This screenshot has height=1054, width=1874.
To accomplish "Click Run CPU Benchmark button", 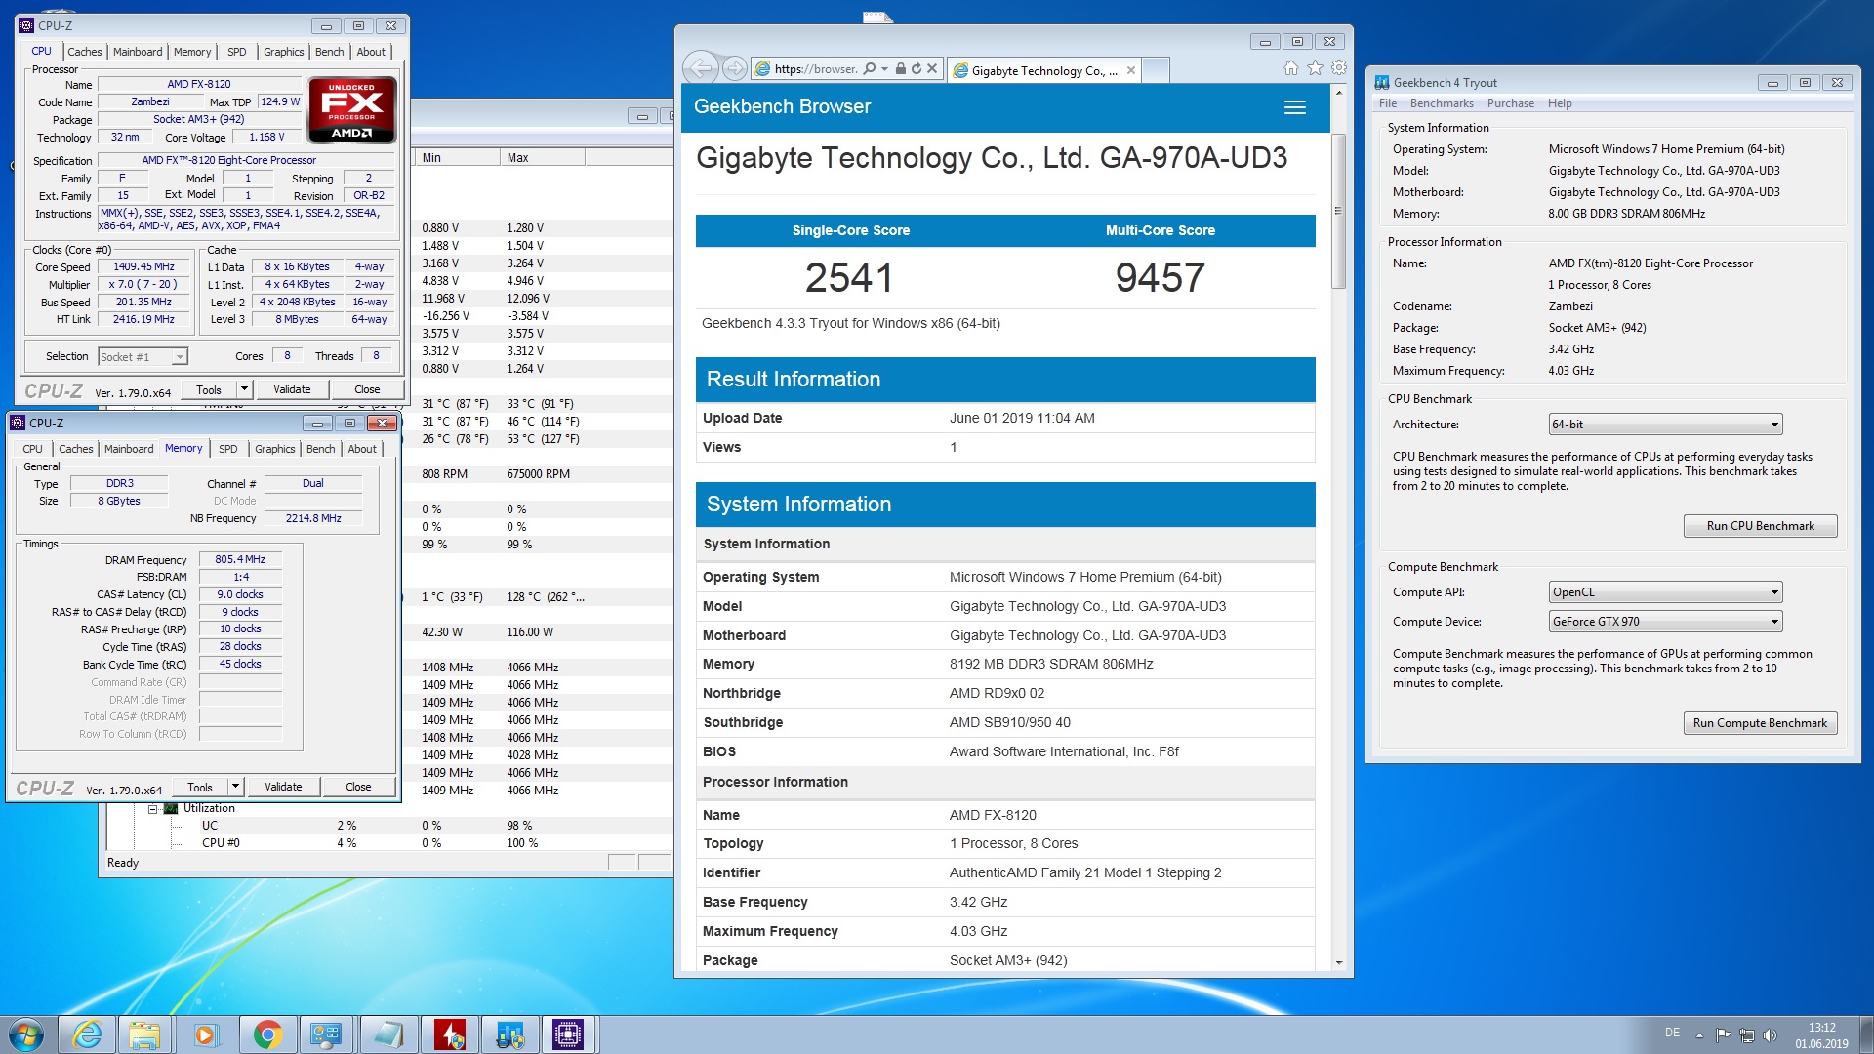I will point(1760,526).
